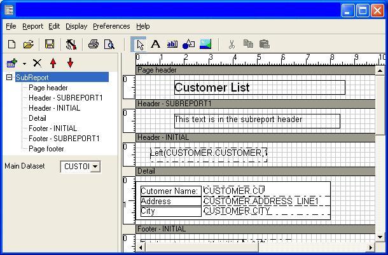Image resolution: width=388 pixels, height=255 pixels.
Task: Open the Report menu
Action: 32,26
